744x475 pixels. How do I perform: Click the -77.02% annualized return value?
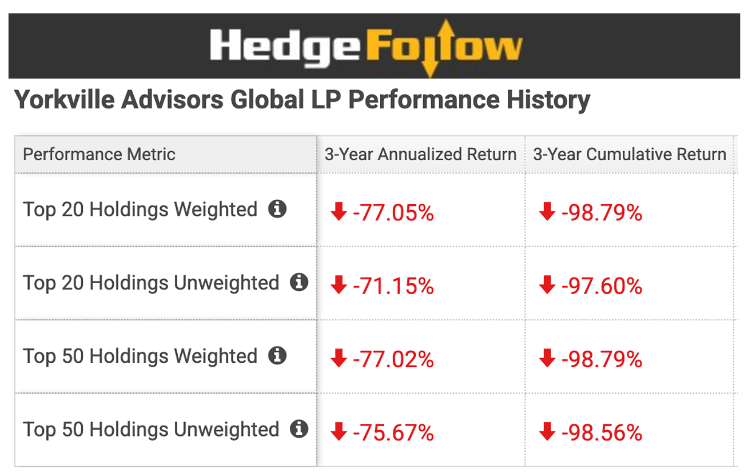[393, 359]
